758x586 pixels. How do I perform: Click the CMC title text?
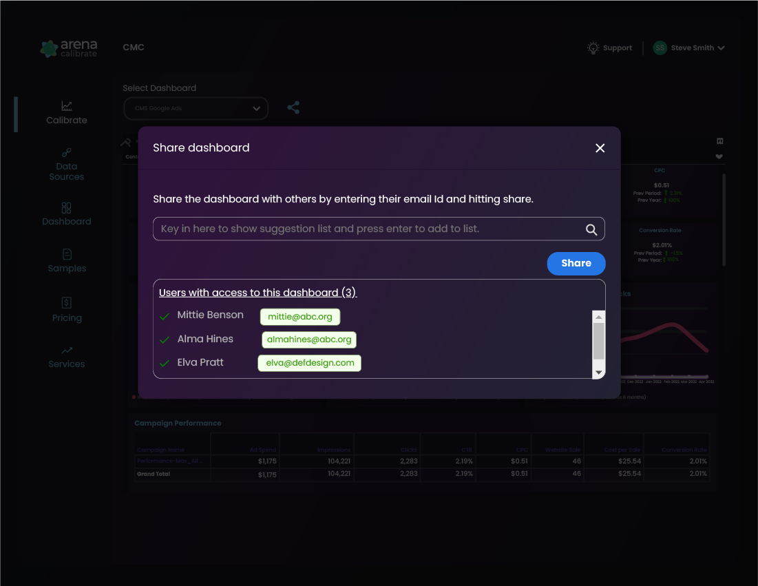(x=134, y=48)
